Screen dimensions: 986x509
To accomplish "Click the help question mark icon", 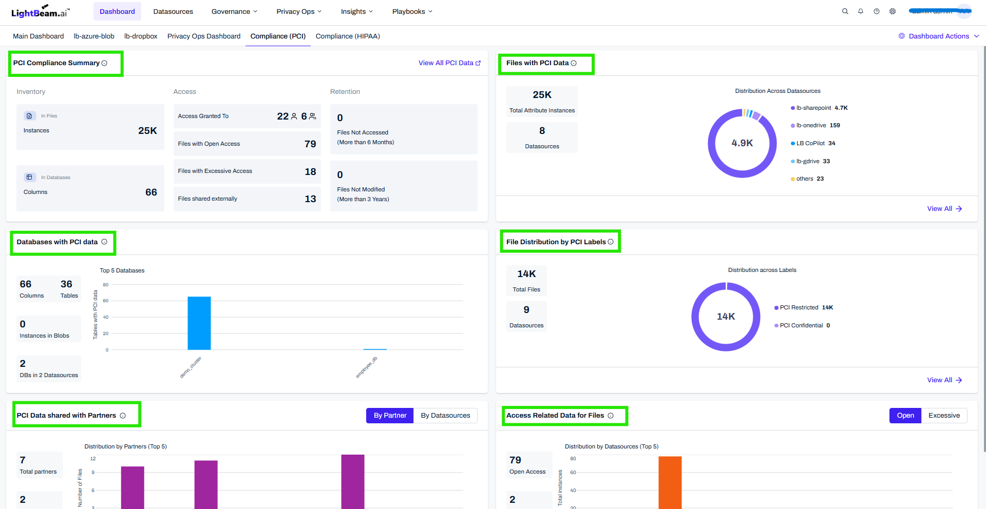I will pos(877,11).
